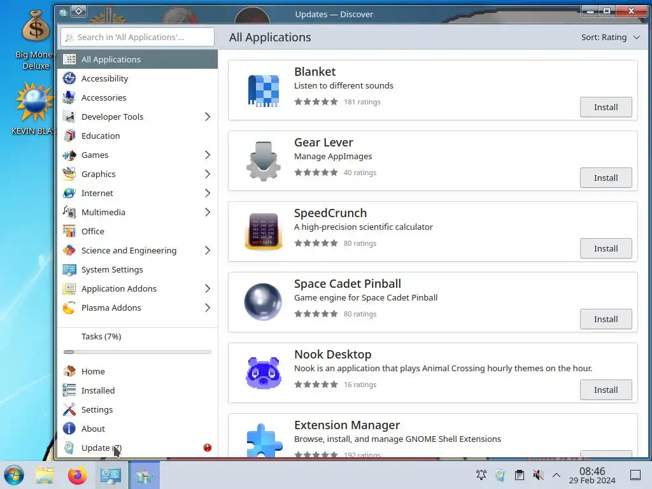Click the System Settings taskbar icon
Screen dimensions: 652x489
click(x=111, y=475)
